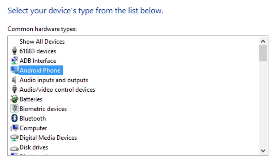Click the vertical scrollbar thumb
Viewport: 274px width, 160px height.
[x=263, y=53]
